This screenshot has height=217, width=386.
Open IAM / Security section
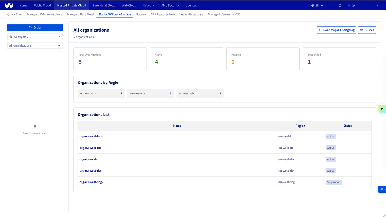[x=170, y=5]
